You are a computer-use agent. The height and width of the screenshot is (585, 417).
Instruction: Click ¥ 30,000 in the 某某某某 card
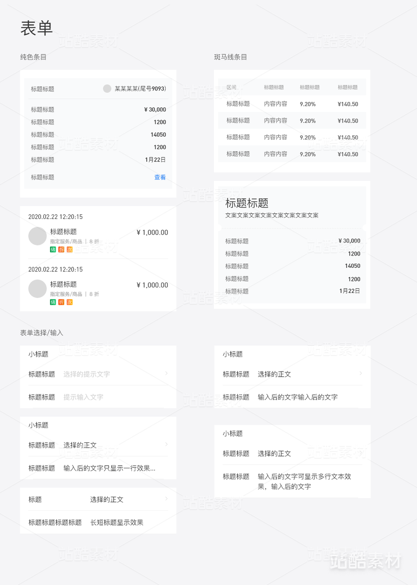coord(155,110)
